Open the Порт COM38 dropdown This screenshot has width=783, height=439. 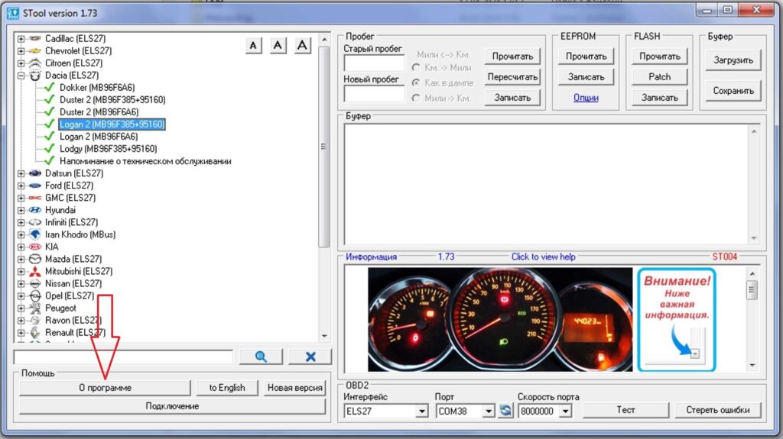(489, 411)
